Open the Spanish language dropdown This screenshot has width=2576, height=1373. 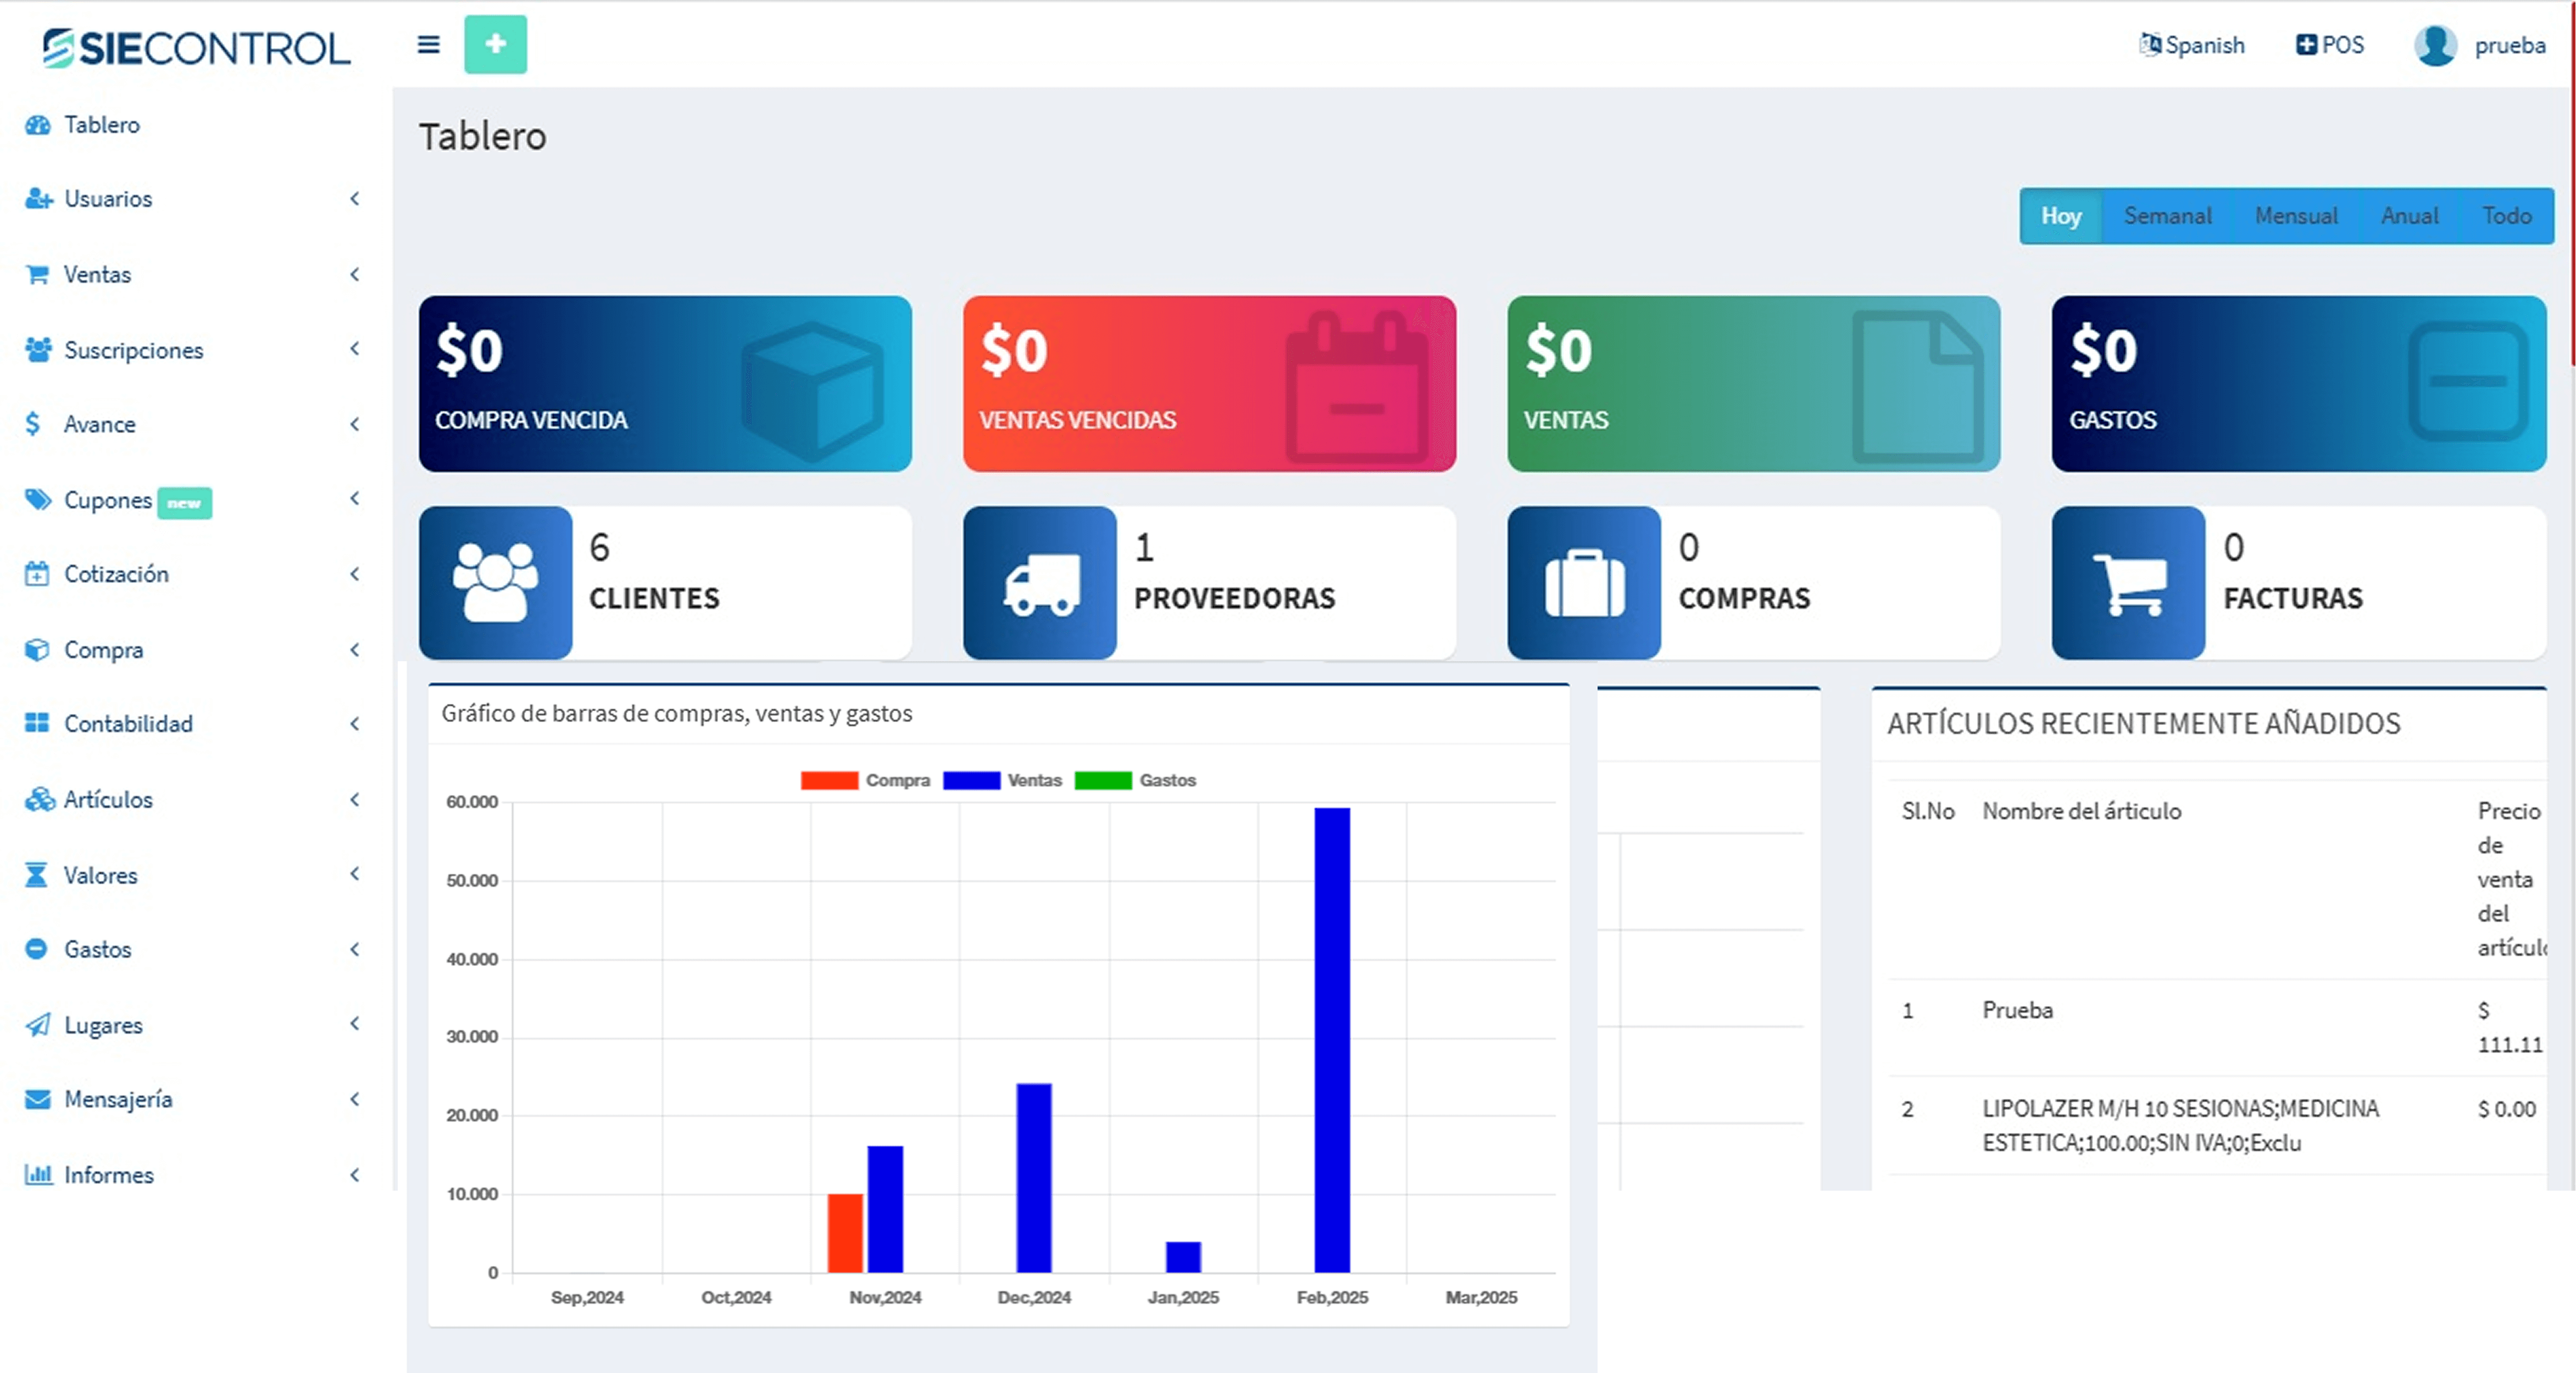click(x=2192, y=45)
